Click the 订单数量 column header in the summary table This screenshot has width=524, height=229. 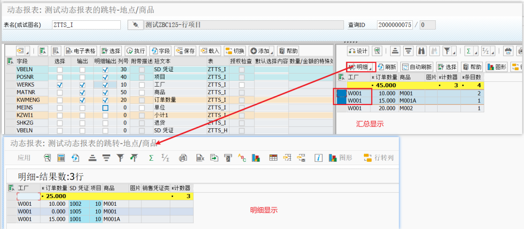click(x=384, y=77)
